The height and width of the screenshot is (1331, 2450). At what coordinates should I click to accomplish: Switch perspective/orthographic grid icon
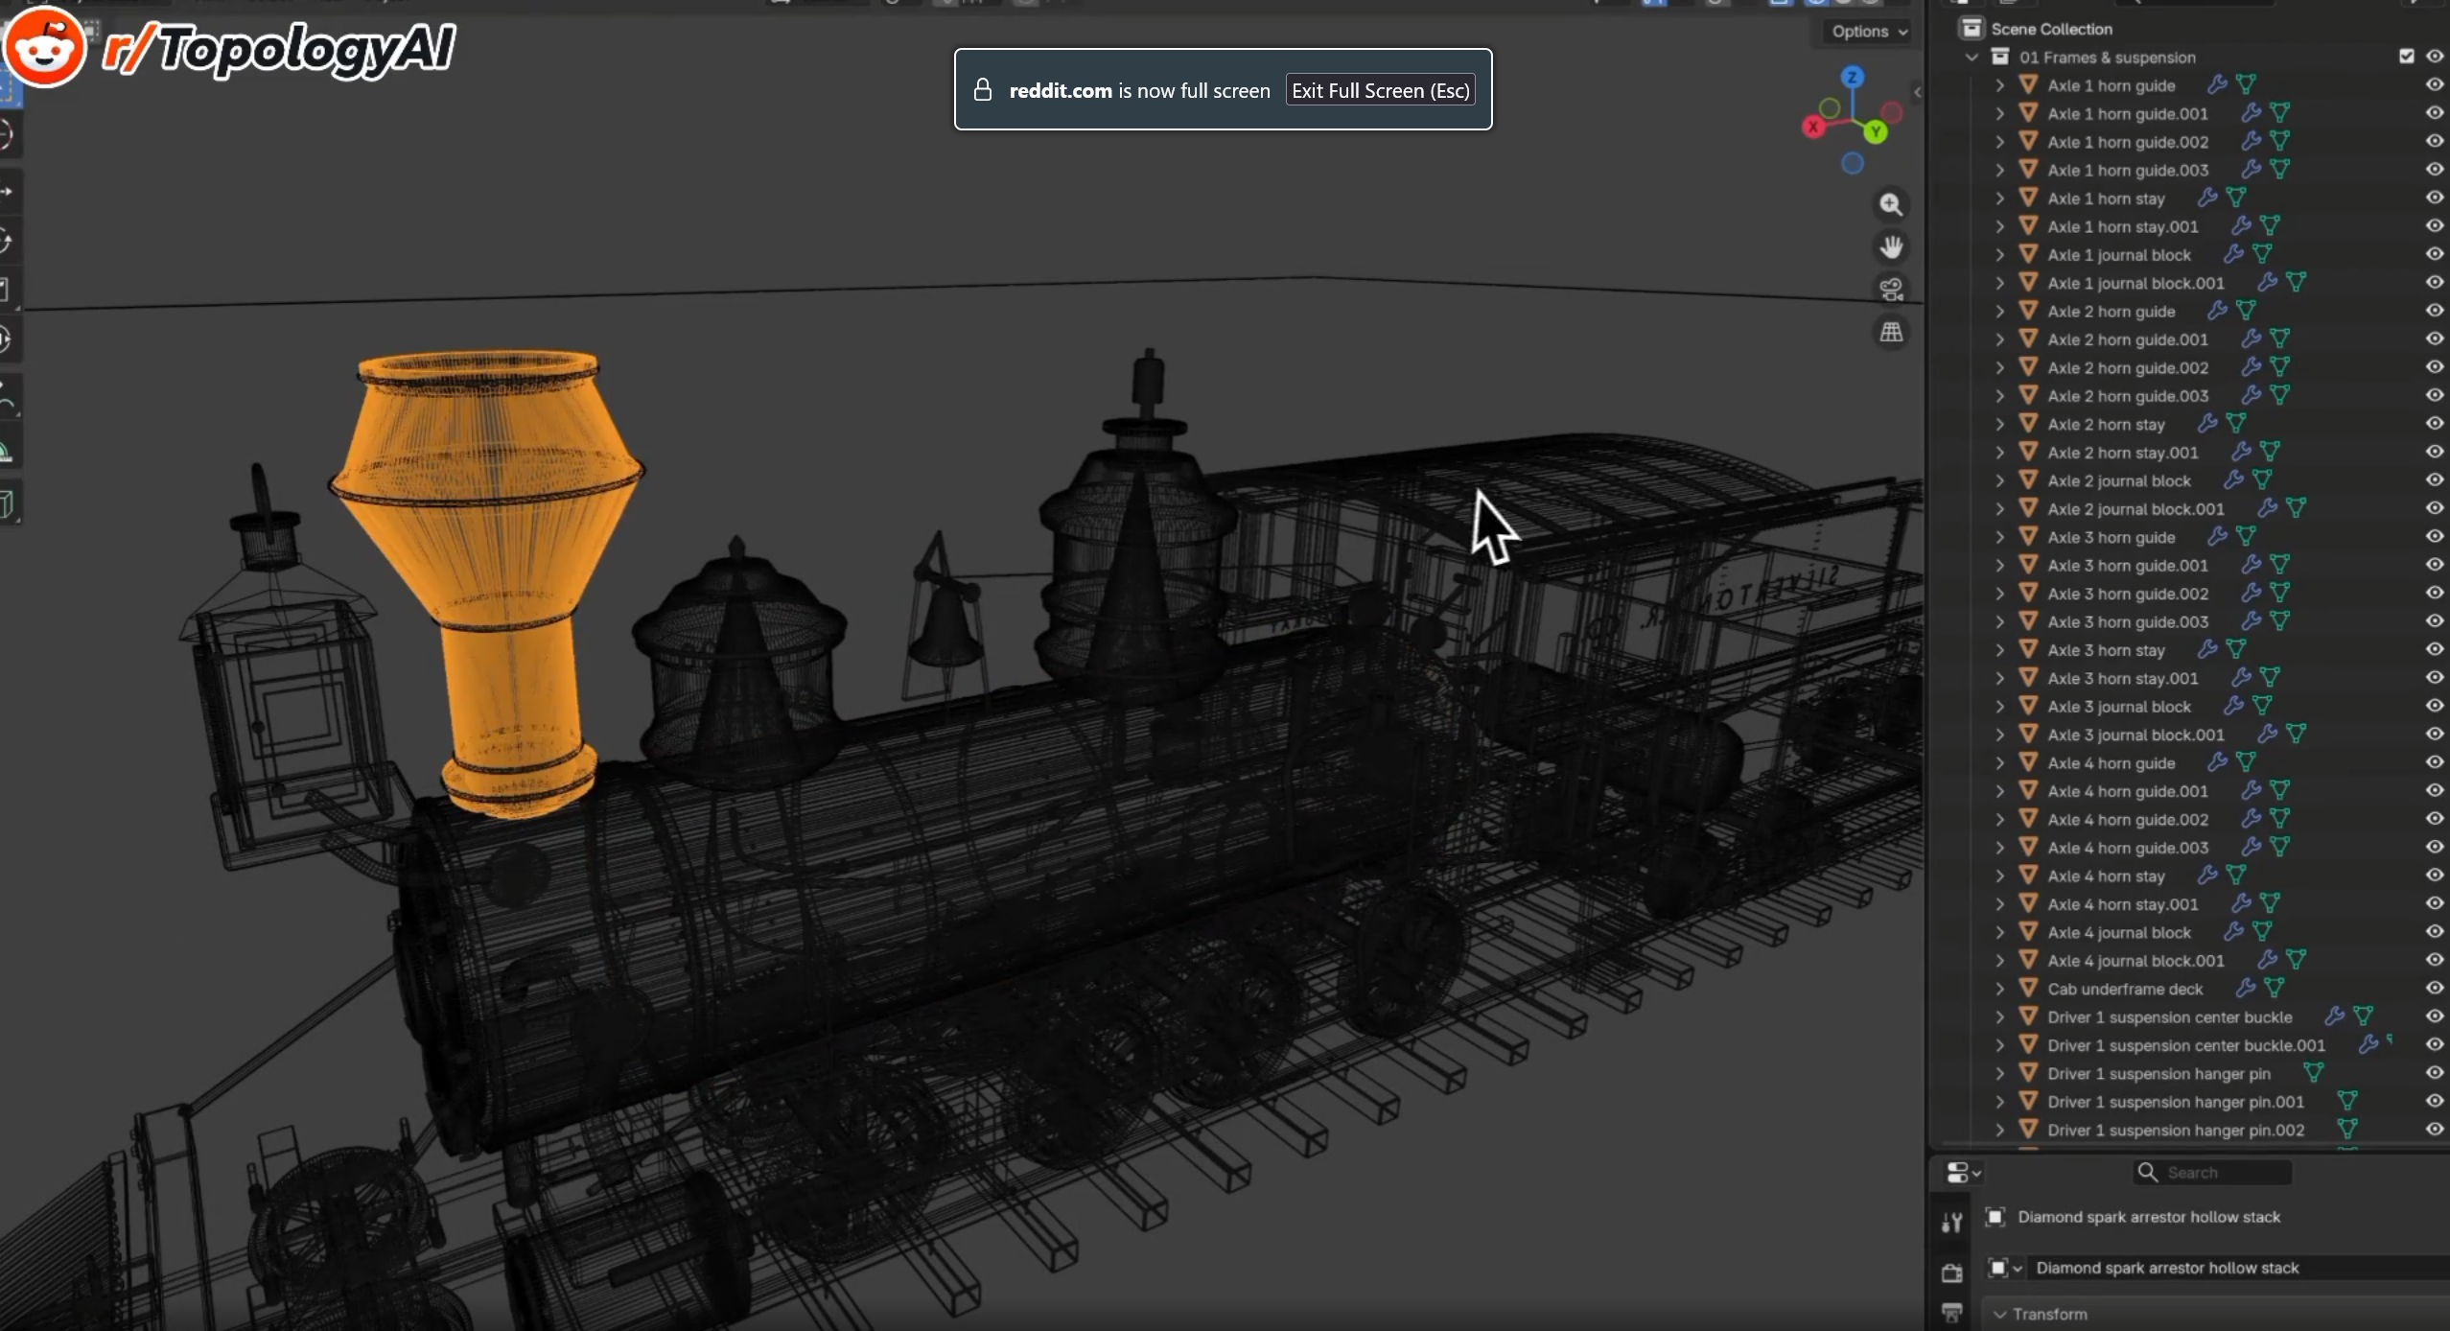pos(1891,333)
